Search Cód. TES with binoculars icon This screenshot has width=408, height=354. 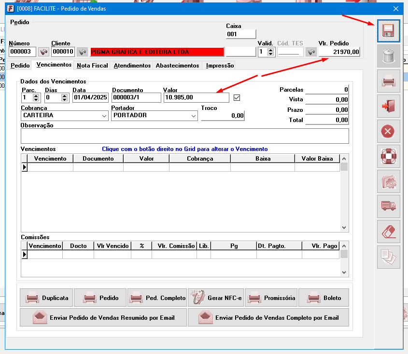point(311,52)
